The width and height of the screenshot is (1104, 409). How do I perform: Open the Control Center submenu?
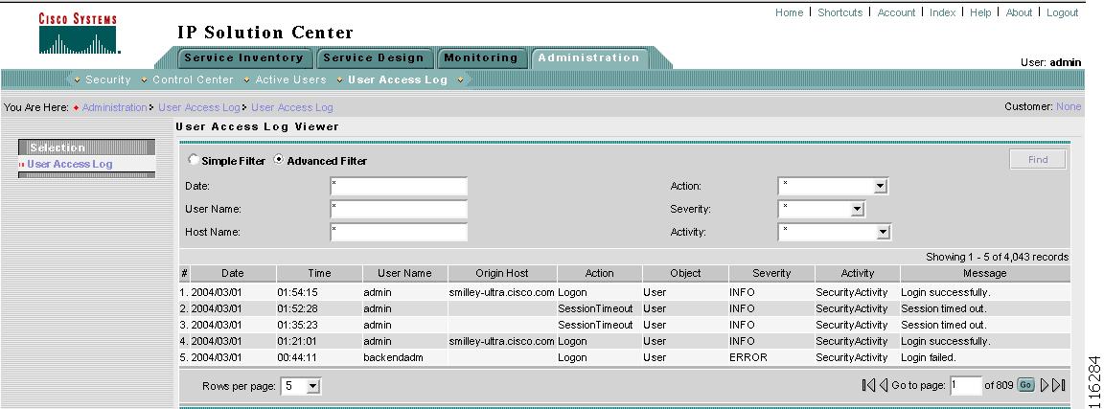pyautogui.click(x=193, y=80)
